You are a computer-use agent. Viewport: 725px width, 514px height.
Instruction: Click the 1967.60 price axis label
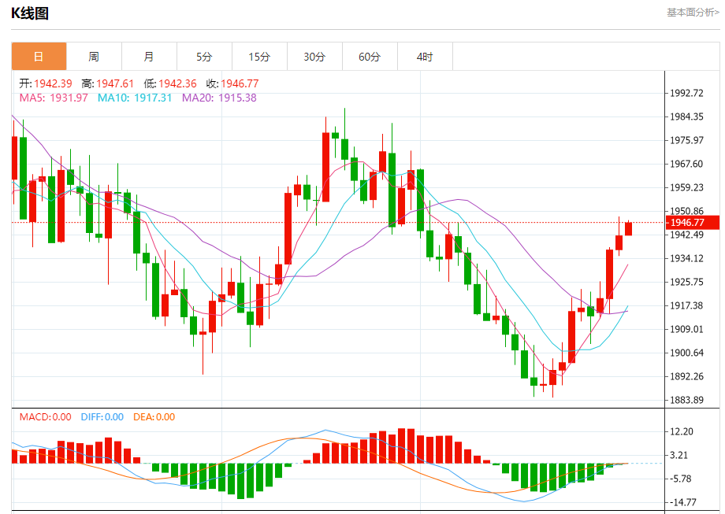click(x=686, y=164)
